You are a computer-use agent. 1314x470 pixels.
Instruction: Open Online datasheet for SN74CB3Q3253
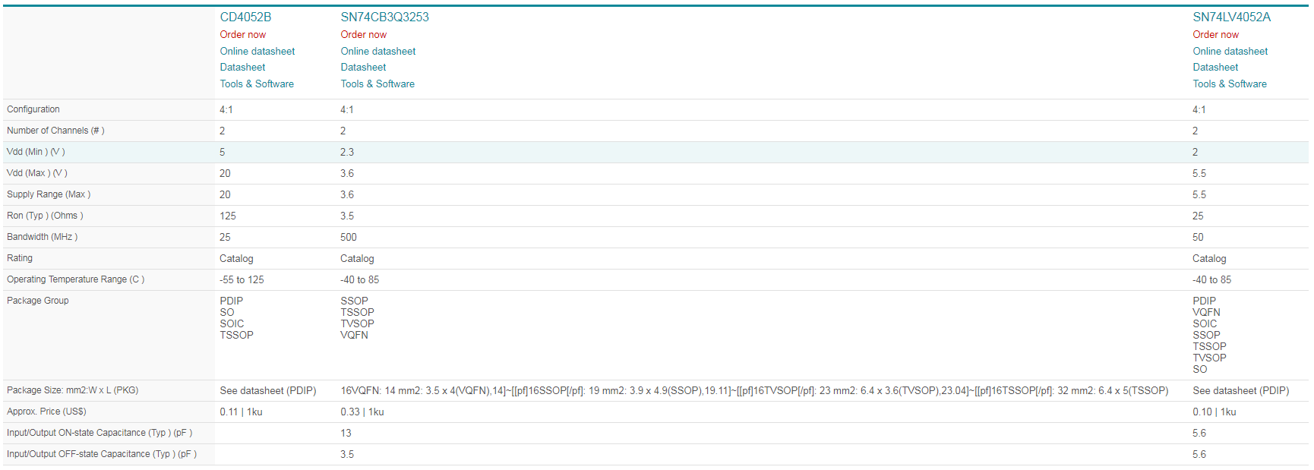click(378, 51)
